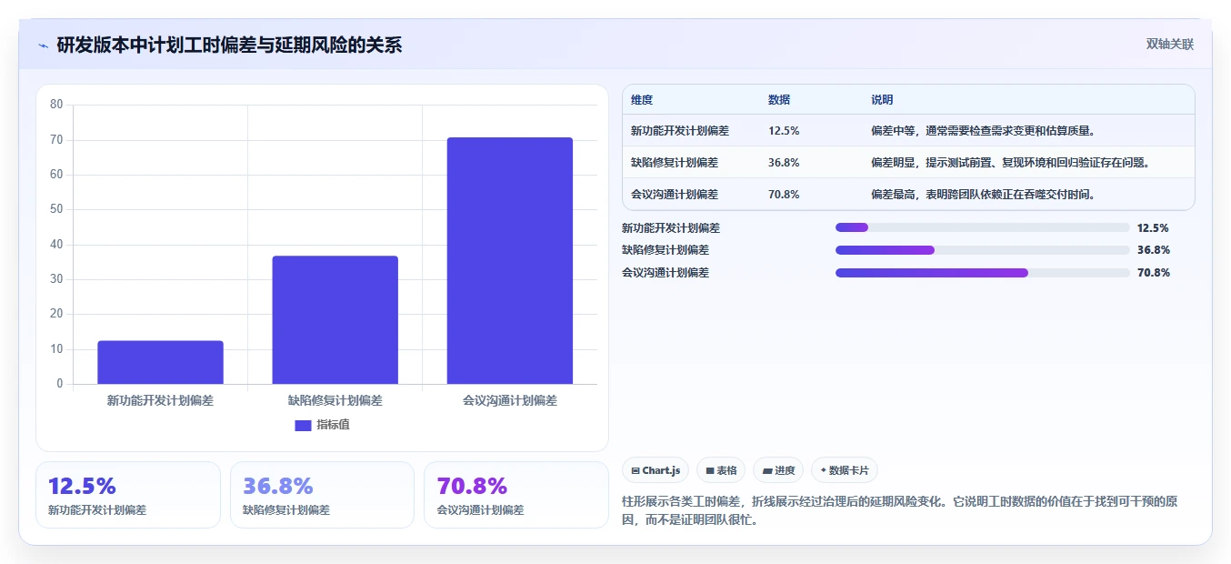Image resolution: width=1231 pixels, height=564 pixels.
Task: Select the 12.5% data card
Action: pos(128,495)
